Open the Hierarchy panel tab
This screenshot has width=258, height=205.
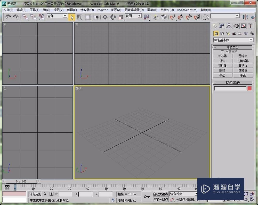(x=229, y=26)
